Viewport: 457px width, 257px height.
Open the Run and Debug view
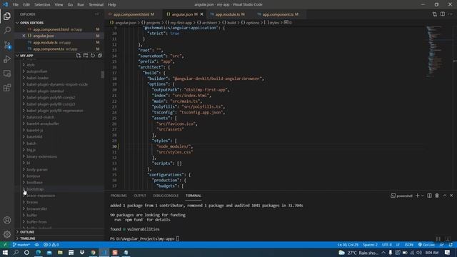[x=7, y=59]
